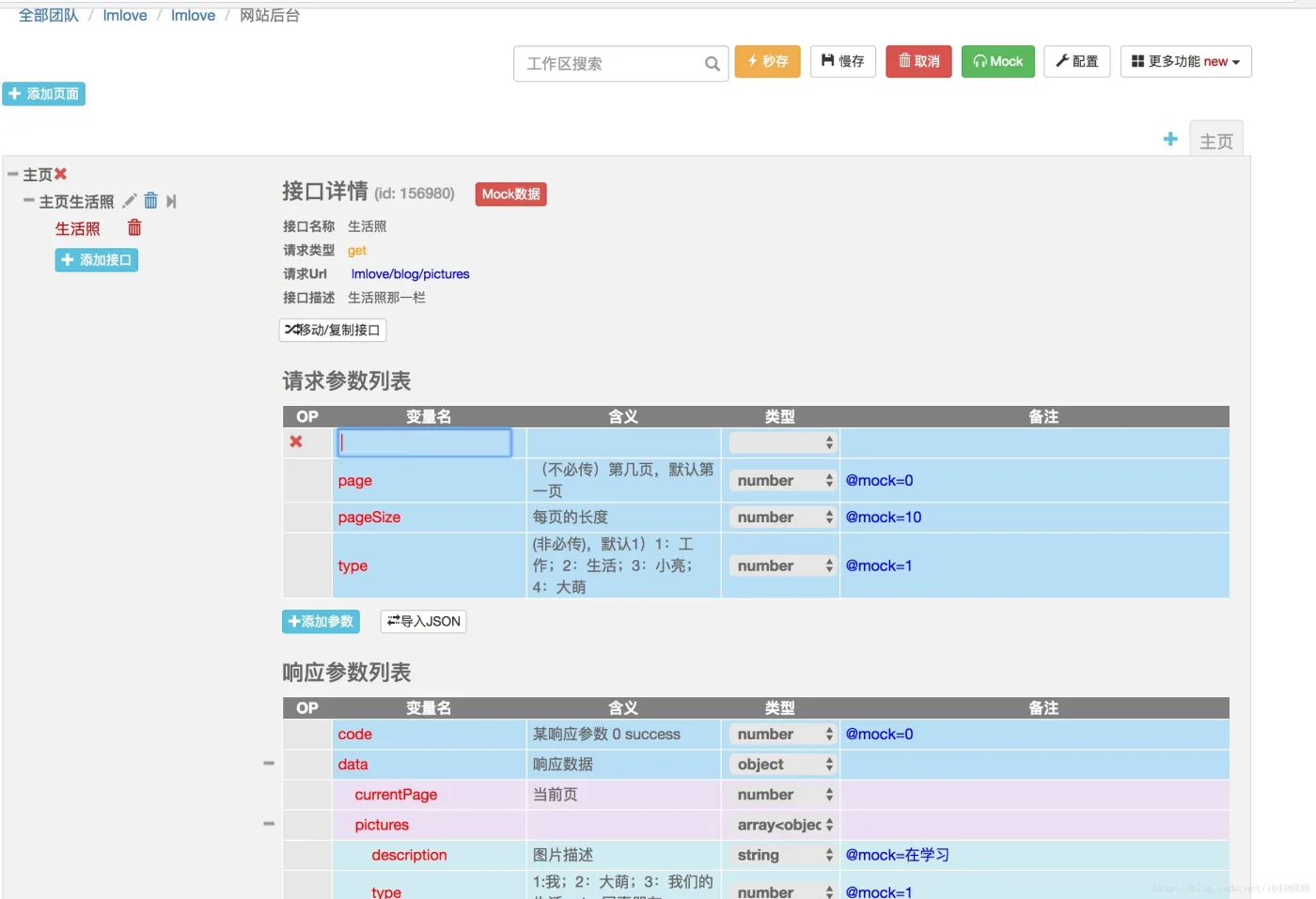Open type dropdown for pageSize parameter
1316x899 pixels.
782,517
